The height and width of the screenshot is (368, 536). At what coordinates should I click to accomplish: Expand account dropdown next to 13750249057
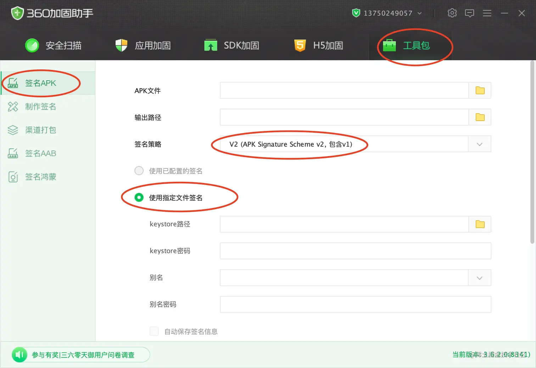coord(420,13)
